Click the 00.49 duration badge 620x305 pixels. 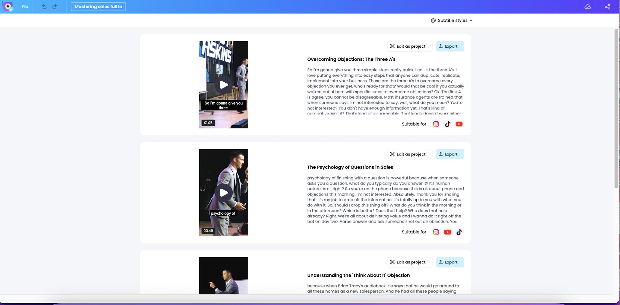tap(208, 231)
